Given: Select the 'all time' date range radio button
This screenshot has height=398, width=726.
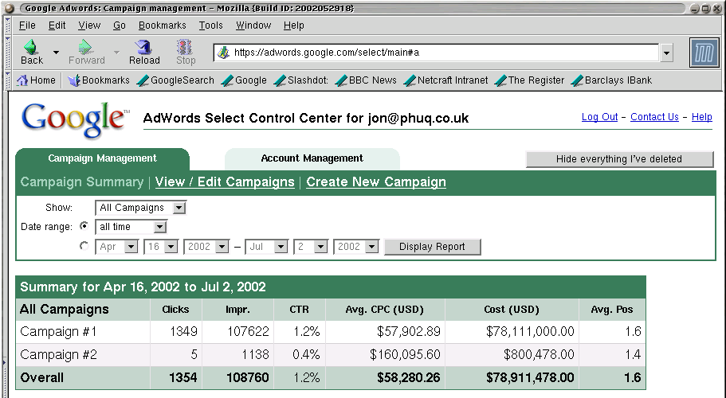Looking at the screenshot, I should (x=84, y=226).
